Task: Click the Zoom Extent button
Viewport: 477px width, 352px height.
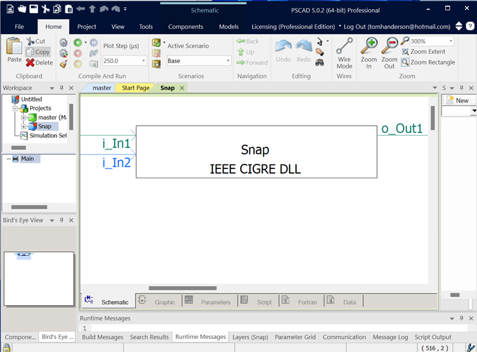Action: (x=428, y=51)
